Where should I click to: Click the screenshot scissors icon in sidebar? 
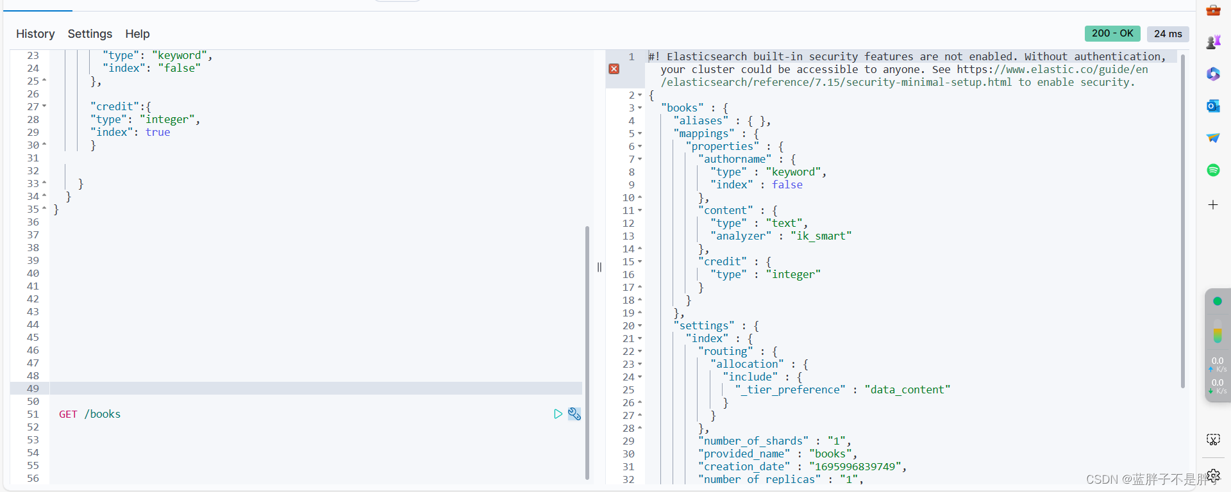(1213, 439)
